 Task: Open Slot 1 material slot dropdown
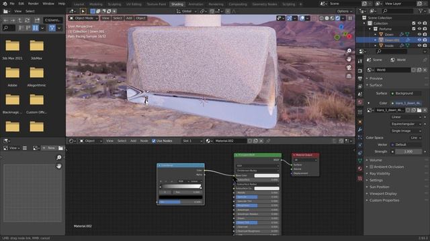[x=192, y=141]
